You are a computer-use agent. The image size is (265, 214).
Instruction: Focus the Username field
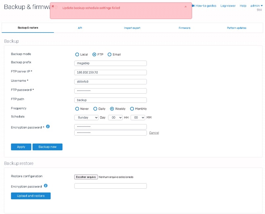point(111,82)
